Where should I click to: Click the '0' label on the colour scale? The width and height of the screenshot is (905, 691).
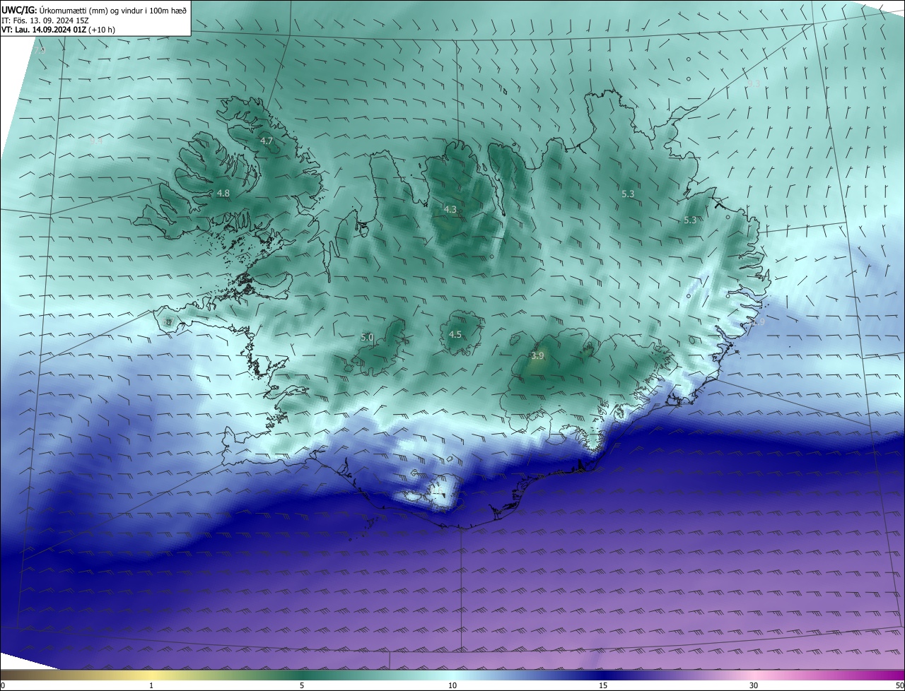click(3, 686)
